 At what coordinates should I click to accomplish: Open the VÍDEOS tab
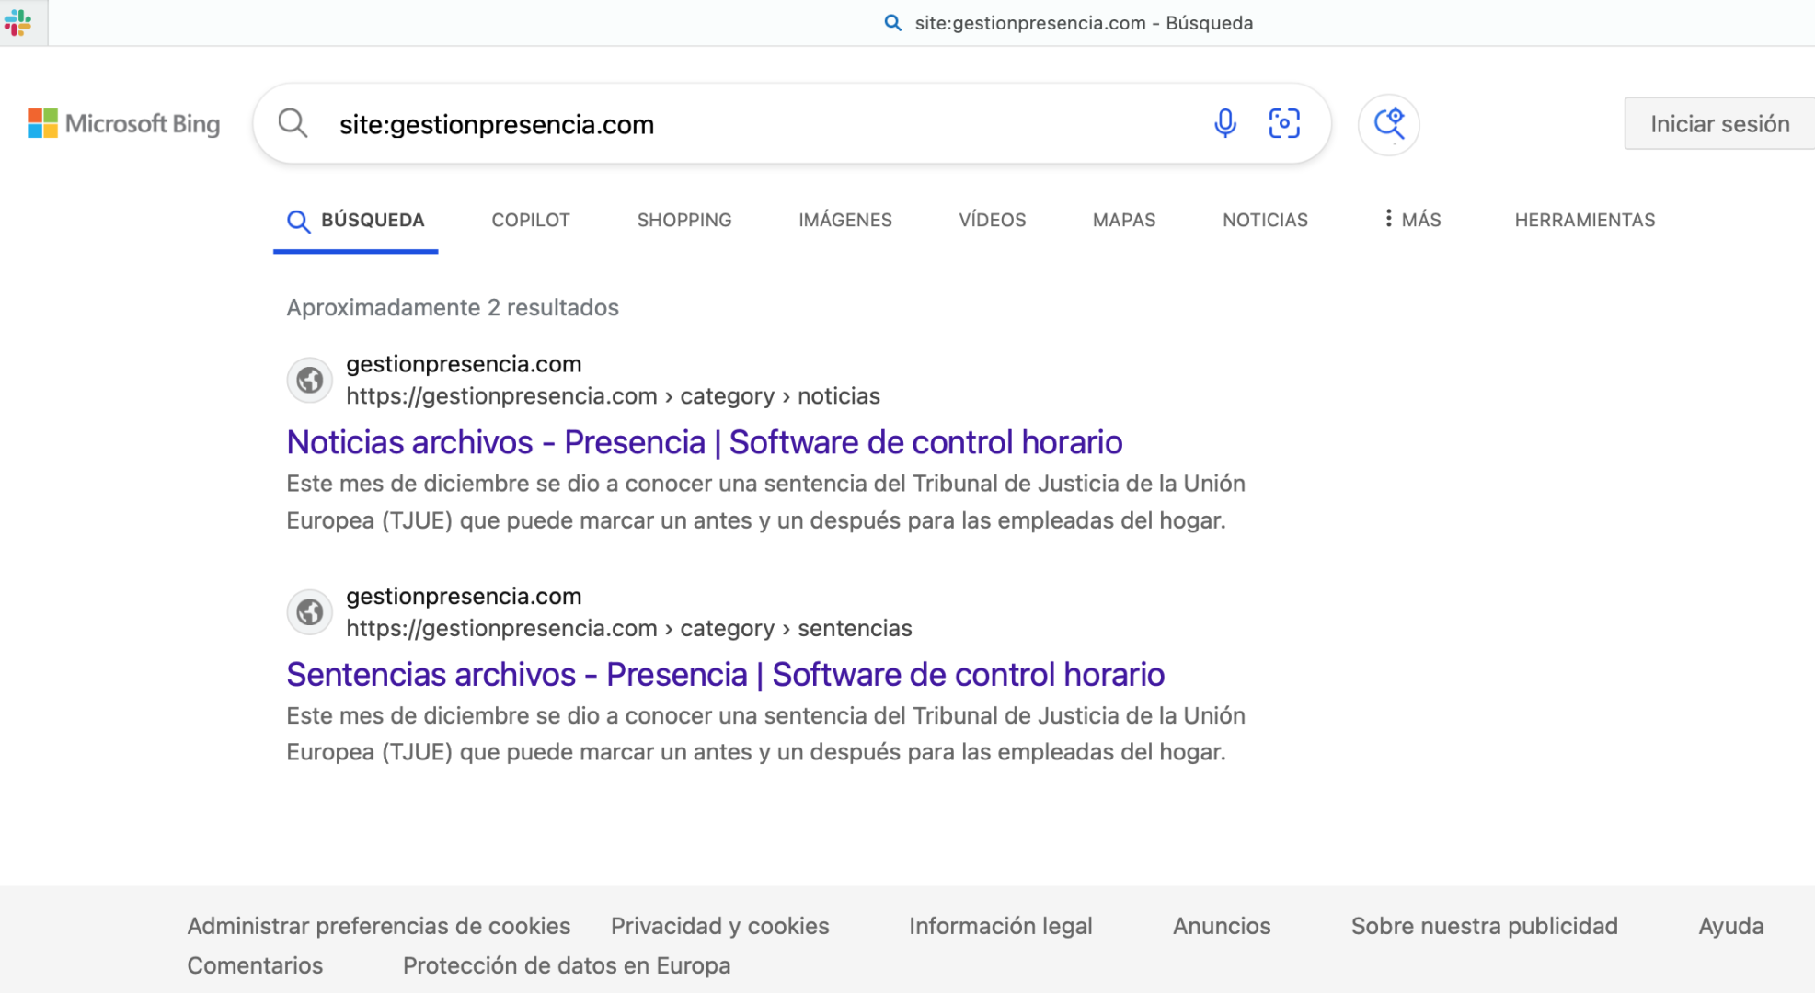click(x=993, y=221)
